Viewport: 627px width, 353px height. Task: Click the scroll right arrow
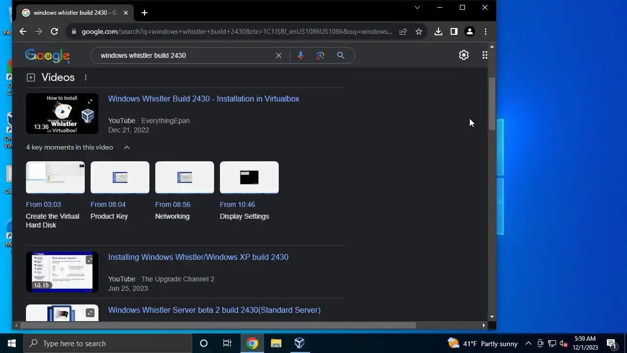point(484,325)
